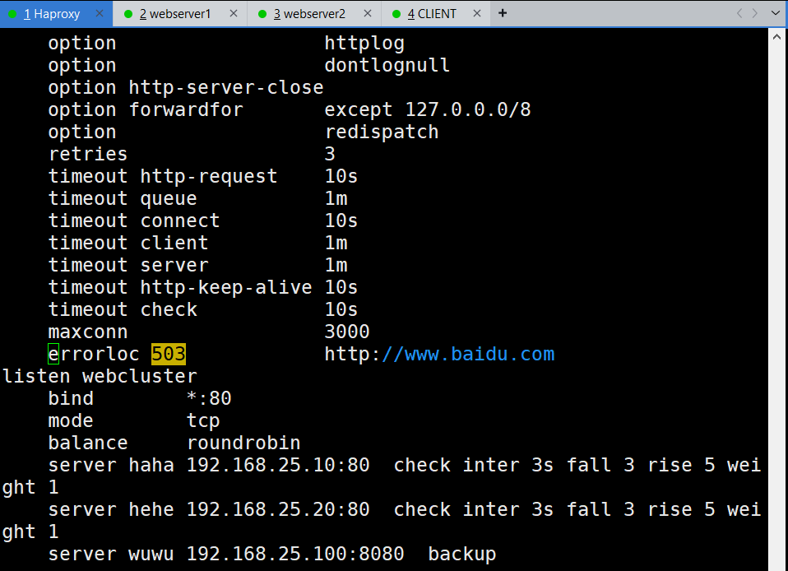Screen dimensions: 788x571
Task: Click the server name 'haha'
Action: pyautogui.click(x=151, y=465)
